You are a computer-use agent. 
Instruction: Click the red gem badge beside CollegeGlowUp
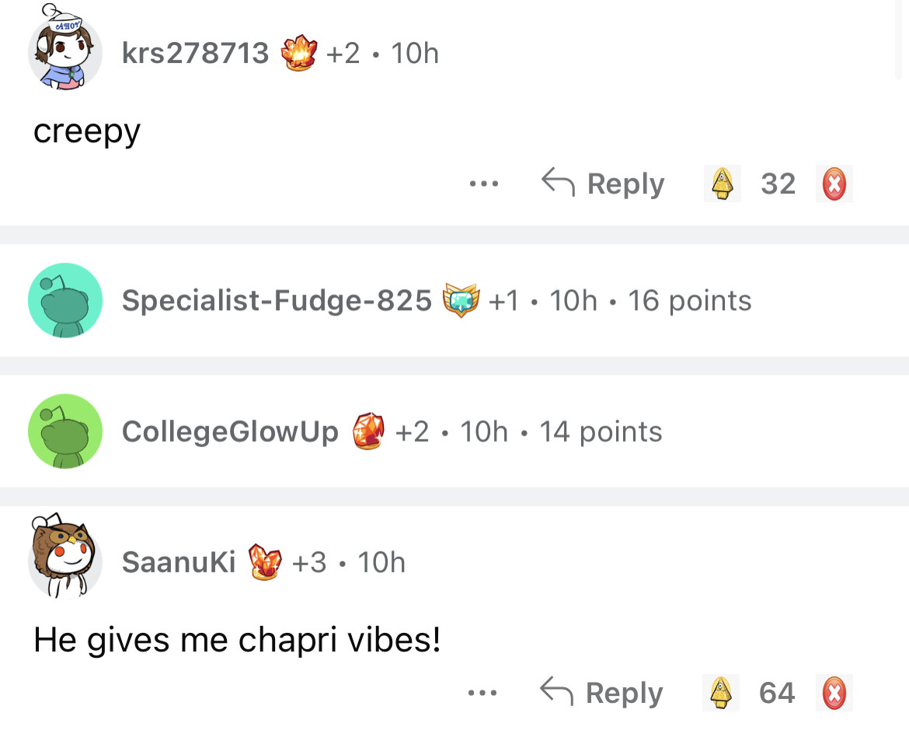pyautogui.click(x=369, y=432)
